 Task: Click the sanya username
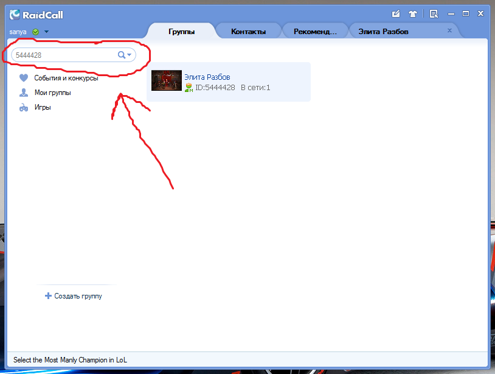(18, 32)
